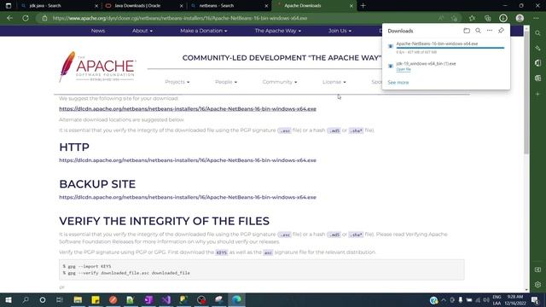Image resolution: width=546 pixels, height=307 pixels.
Task: Click the Downloads toolbar button in Edge
Action: [503, 18]
